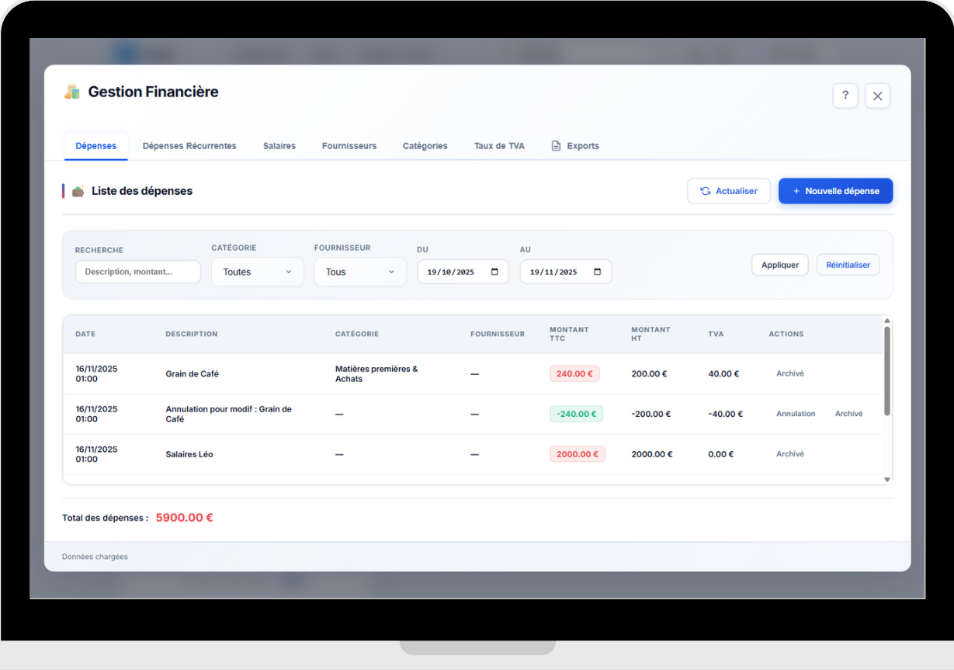Screen dimensions: 954x670
Task: Open the Fournisseur dropdown showing Tous
Action: point(360,272)
